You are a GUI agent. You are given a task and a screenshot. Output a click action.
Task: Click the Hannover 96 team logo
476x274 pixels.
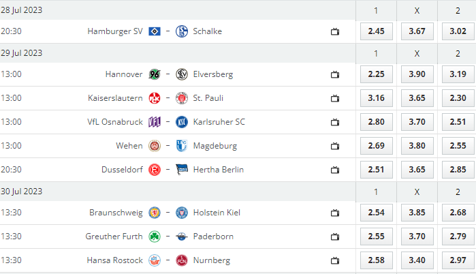click(x=155, y=74)
